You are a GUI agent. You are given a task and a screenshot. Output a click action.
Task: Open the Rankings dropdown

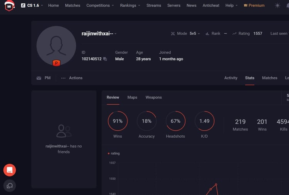(130, 5)
